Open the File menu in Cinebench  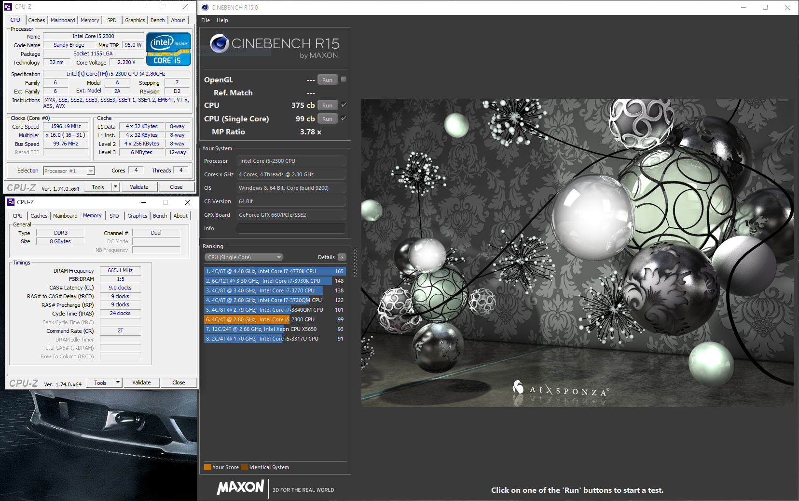(206, 20)
